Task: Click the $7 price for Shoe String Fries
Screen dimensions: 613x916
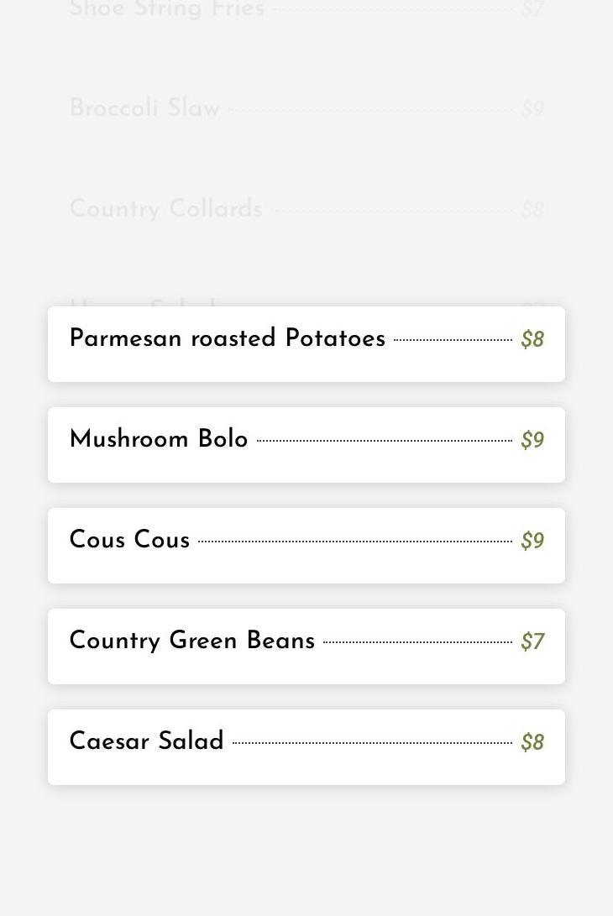Action: point(532,10)
